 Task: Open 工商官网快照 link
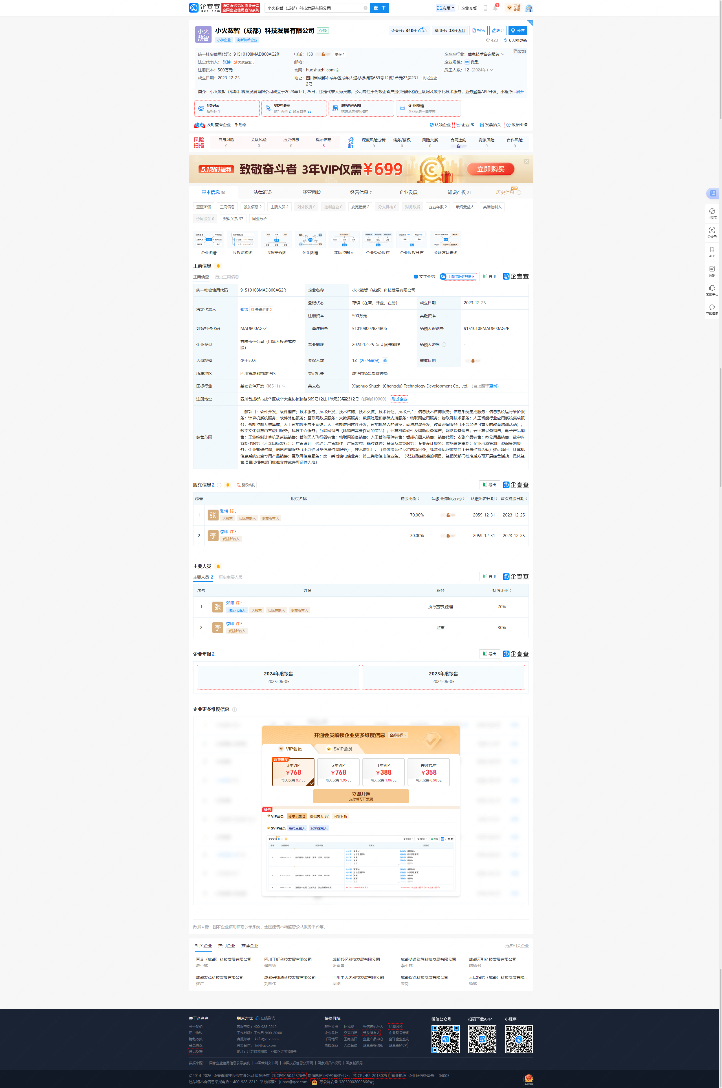point(458,277)
